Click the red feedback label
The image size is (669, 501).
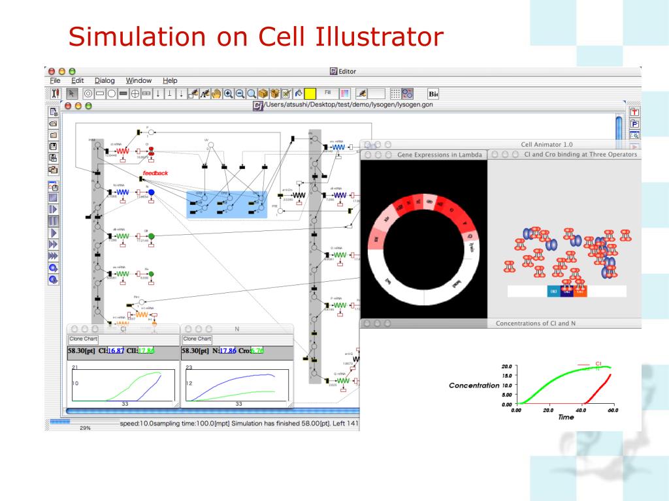click(155, 173)
